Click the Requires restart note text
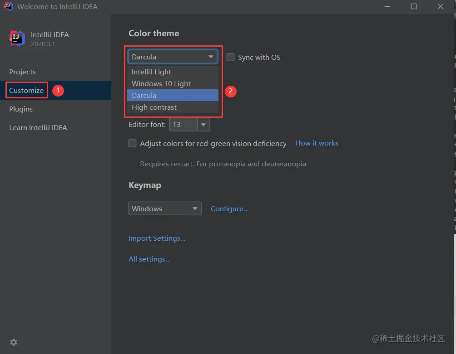This screenshot has width=456, height=354. click(223, 164)
